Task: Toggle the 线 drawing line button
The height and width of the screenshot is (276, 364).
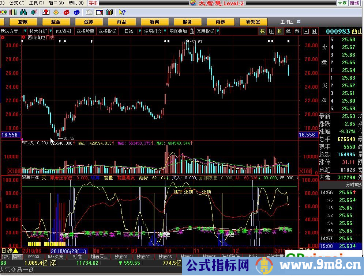Action: pyautogui.click(x=288, y=31)
